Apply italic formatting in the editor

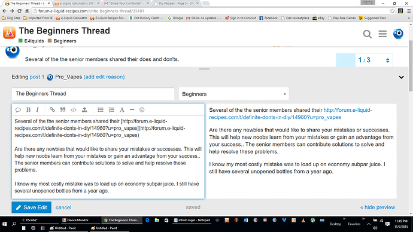37,109
